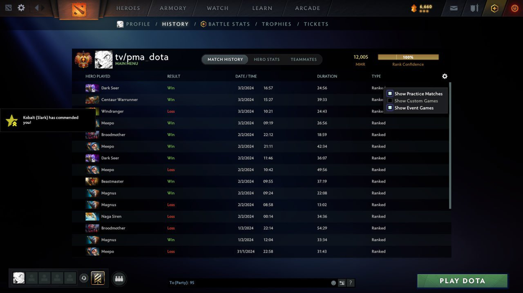Toggle Show Practice Matches checkbox
Screen dimensions: 523x293
[390, 94]
